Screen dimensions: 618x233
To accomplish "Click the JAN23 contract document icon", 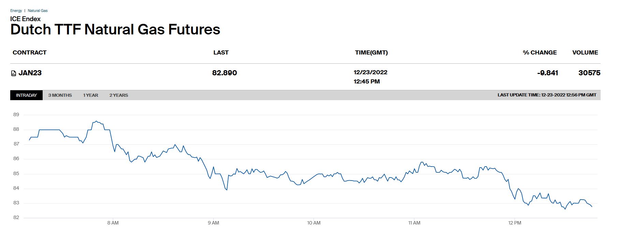I will pyautogui.click(x=14, y=73).
